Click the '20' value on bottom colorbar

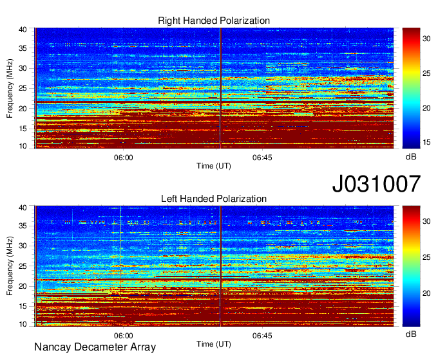tap(426, 293)
